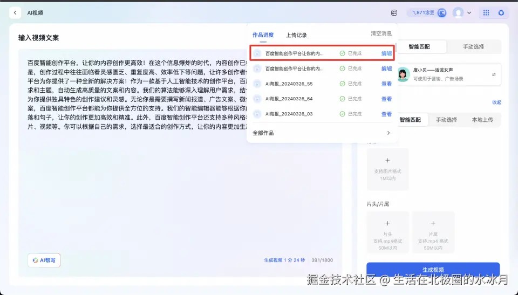Viewport: 518px width, 295px height.
Task: Select the 本地上传 tab
Action: 482,120
